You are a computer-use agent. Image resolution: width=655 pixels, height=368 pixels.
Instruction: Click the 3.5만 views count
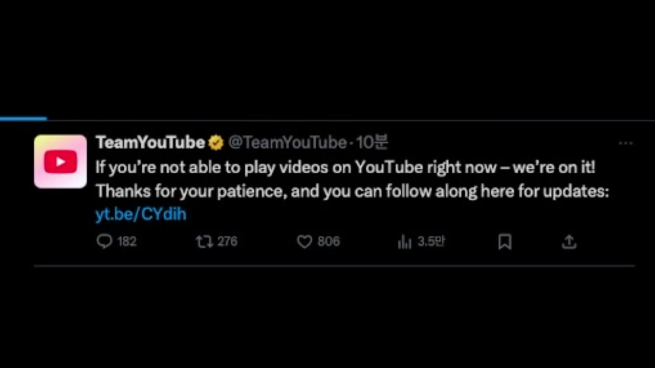(430, 241)
